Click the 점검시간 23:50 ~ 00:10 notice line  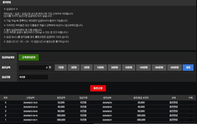pyautogui.click(x=36, y=42)
